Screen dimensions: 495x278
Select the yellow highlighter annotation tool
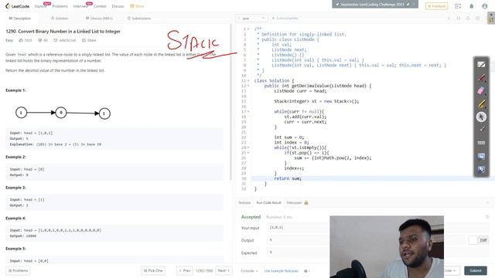(481, 103)
